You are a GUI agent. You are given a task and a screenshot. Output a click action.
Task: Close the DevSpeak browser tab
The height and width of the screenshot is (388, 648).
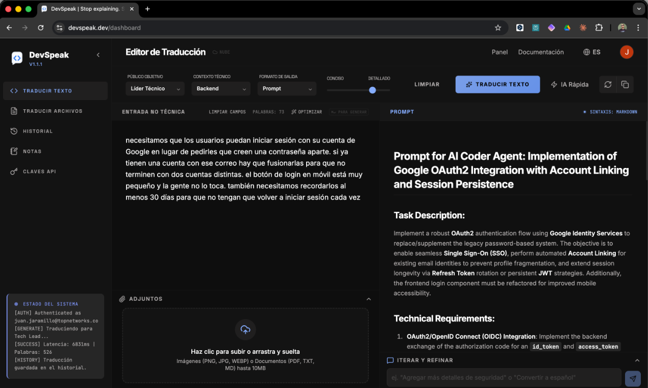131,9
